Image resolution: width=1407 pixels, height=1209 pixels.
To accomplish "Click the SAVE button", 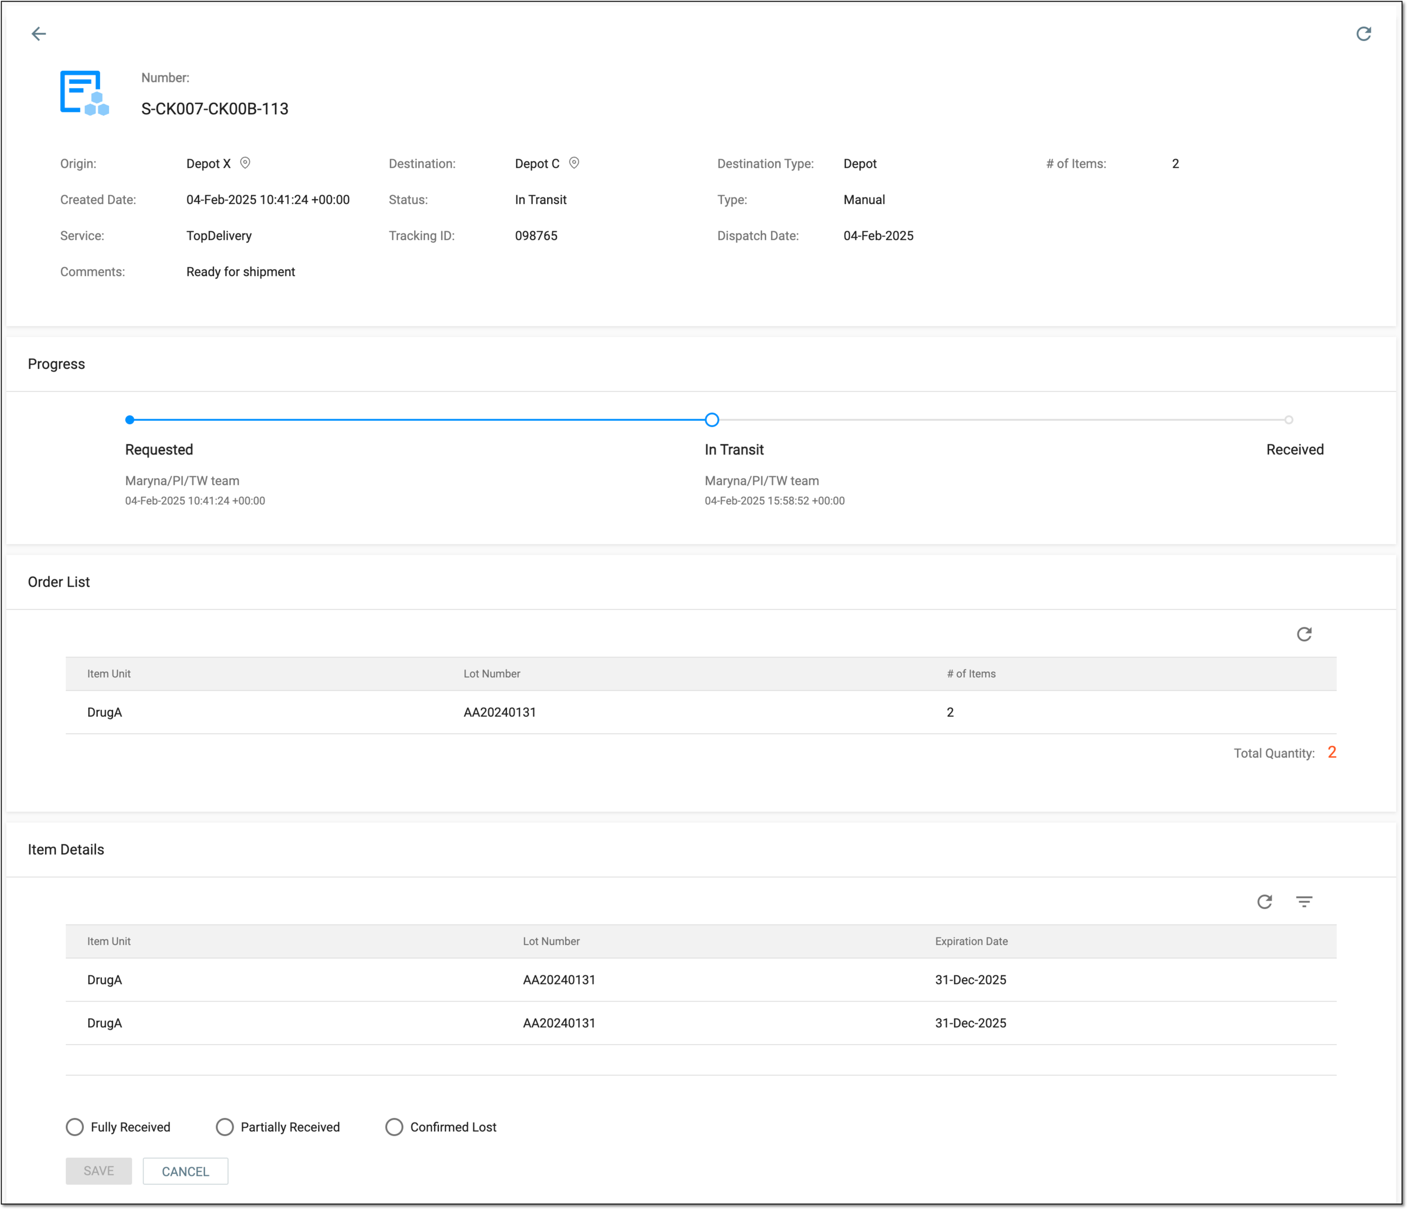I will point(98,1171).
